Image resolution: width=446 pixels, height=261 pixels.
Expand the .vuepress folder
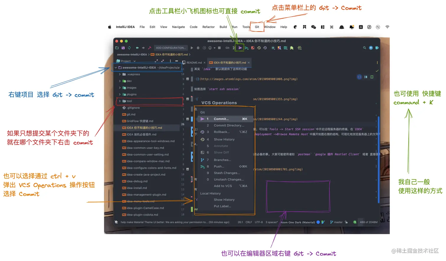(x=120, y=74)
